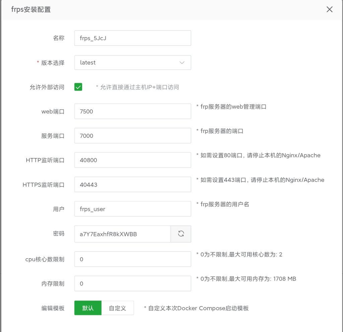The image size is (343, 332).
Task: Select the 编辑模板 label
Action: (53, 308)
